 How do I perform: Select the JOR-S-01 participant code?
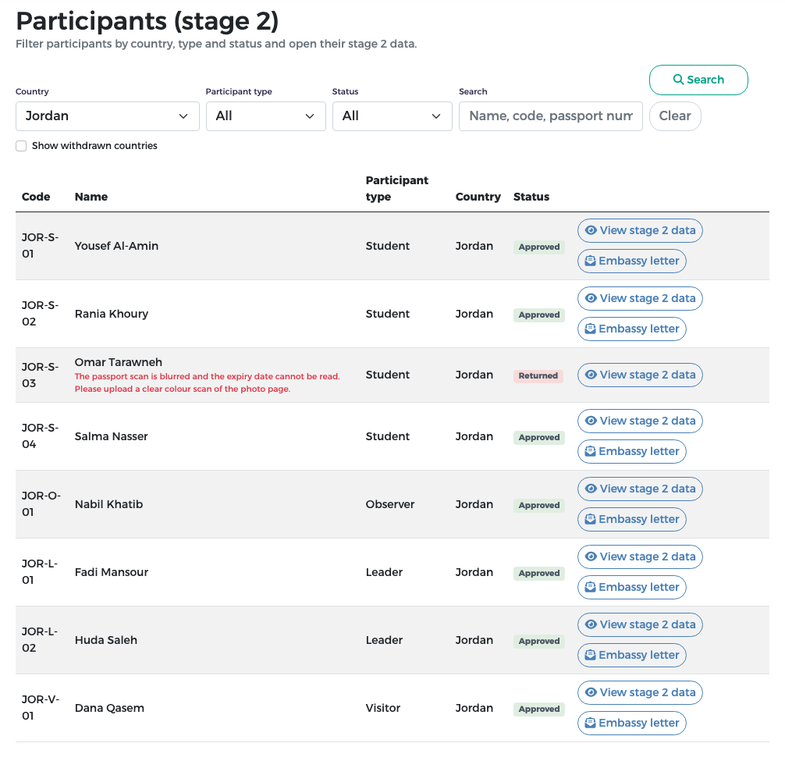[x=40, y=246]
